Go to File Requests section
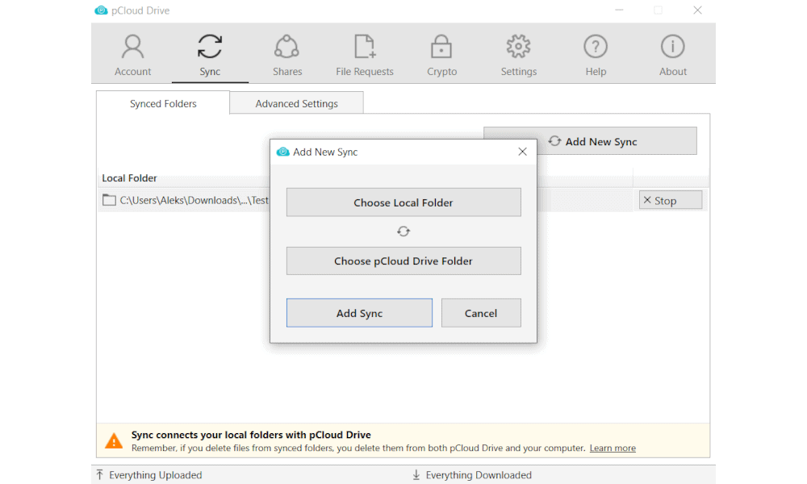Viewport: 807px width, 484px height. point(365,55)
